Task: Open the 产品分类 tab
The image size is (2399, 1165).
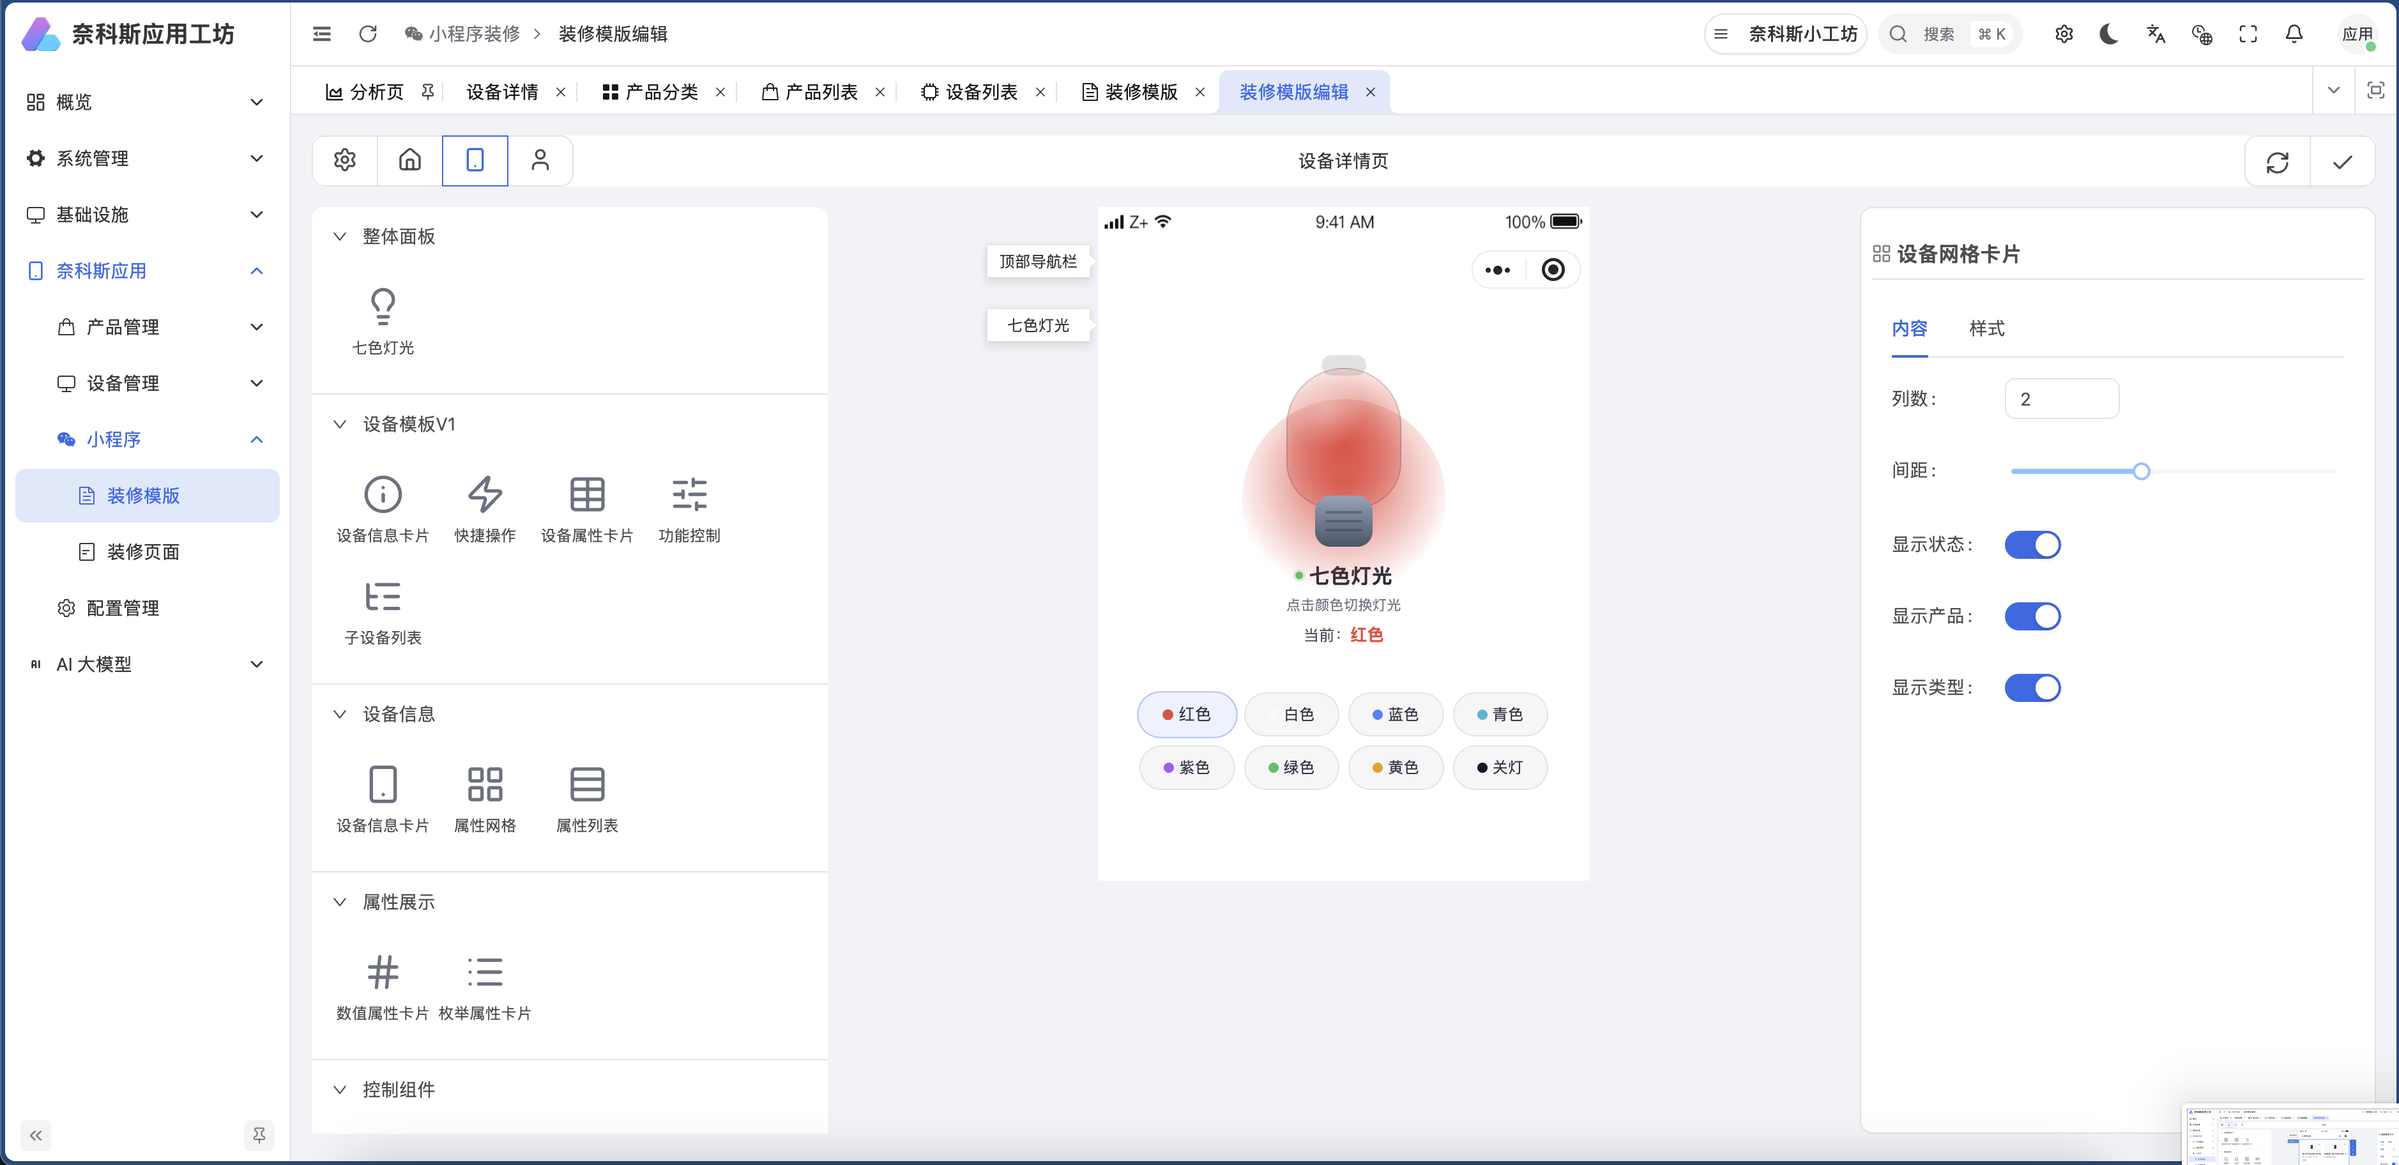Action: 661,91
